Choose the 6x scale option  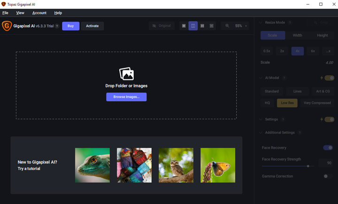coord(313,51)
